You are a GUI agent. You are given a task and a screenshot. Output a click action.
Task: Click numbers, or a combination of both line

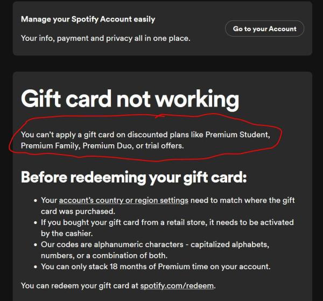(104, 255)
